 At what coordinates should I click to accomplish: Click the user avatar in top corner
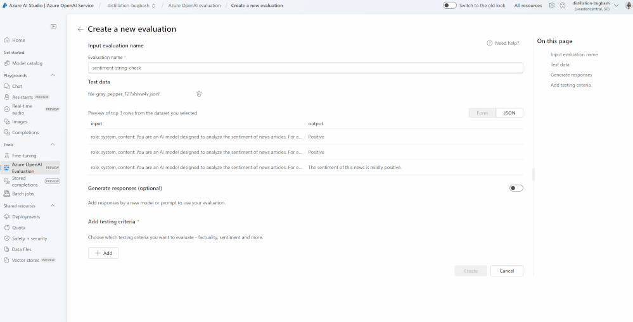click(x=628, y=6)
